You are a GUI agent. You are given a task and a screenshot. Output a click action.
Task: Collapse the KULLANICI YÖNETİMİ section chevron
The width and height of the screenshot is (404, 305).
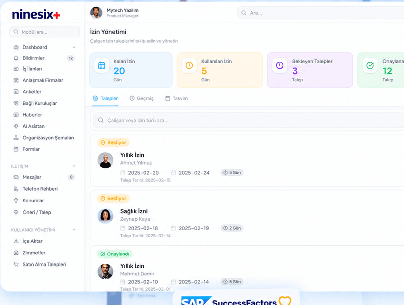74,230
